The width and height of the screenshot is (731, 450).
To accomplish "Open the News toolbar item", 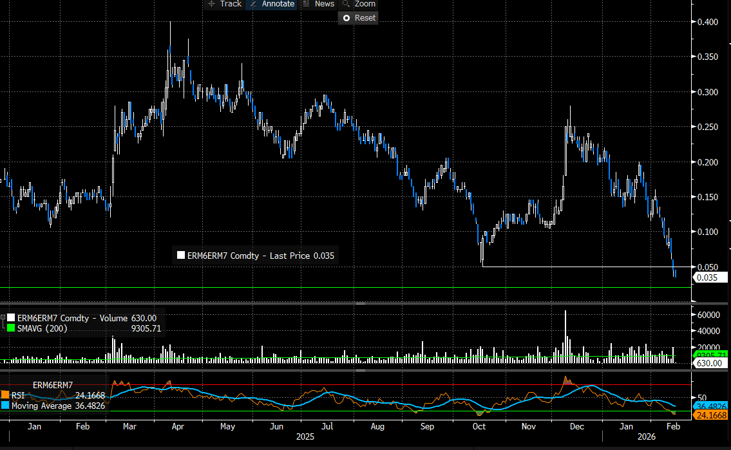I will (x=324, y=4).
